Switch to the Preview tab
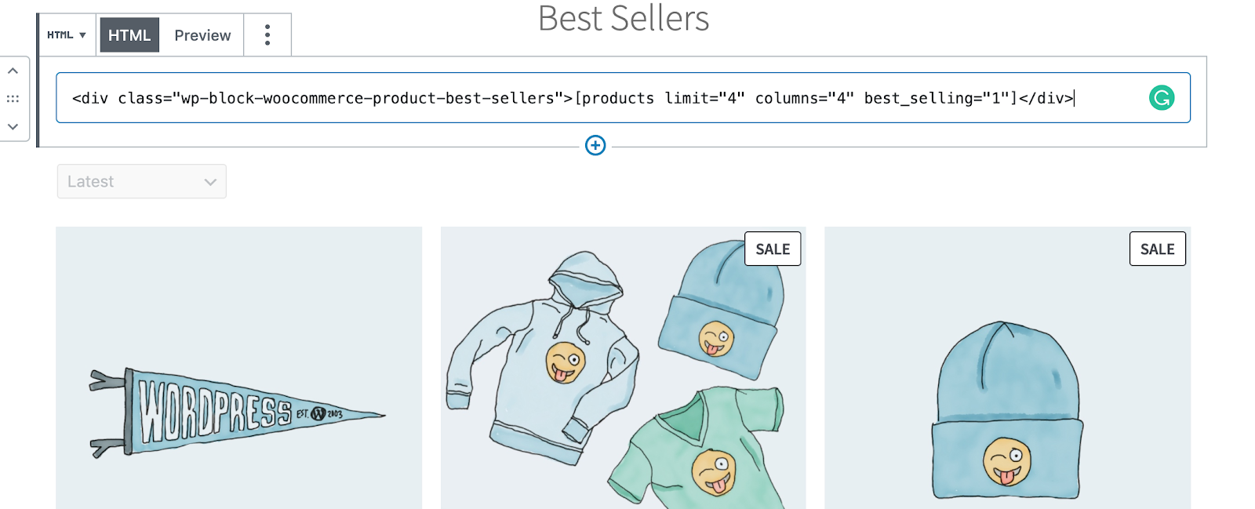This screenshot has width=1255, height=509. pyautogui.click(x=202, y=35)
